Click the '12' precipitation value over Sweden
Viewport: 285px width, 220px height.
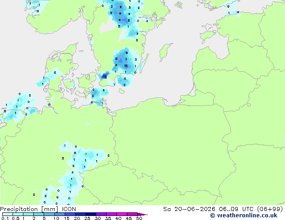point(126,66)
